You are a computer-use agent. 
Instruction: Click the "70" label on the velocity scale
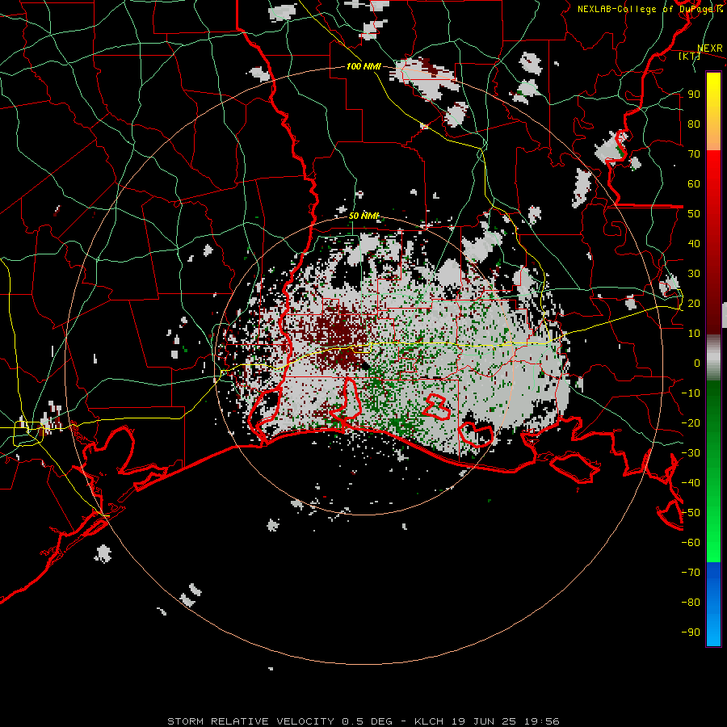point(694,154)
